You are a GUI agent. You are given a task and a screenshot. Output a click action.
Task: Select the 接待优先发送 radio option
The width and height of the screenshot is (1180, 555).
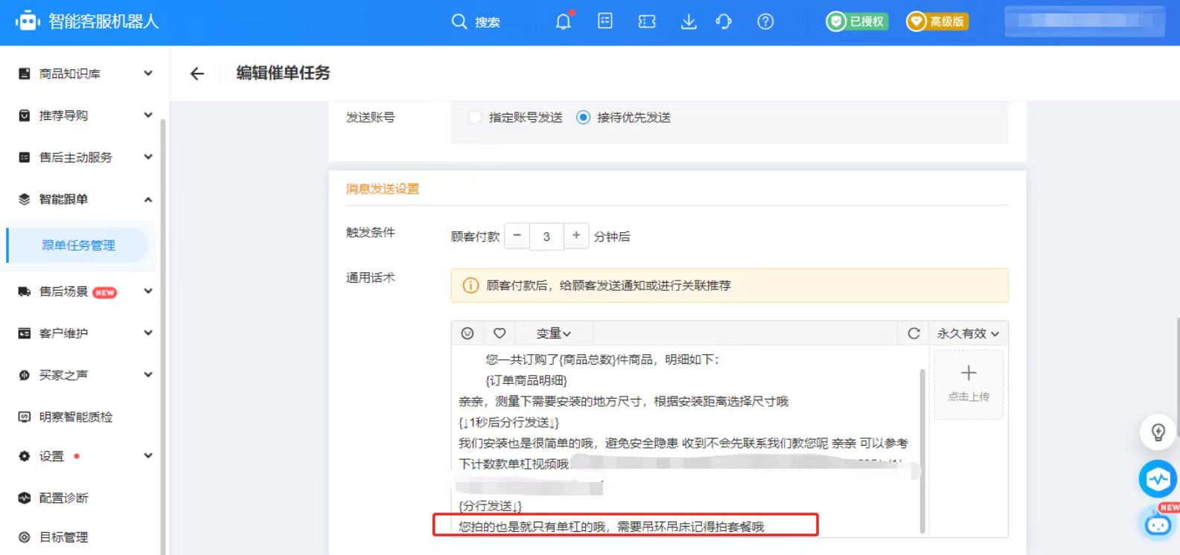(584, 118)
